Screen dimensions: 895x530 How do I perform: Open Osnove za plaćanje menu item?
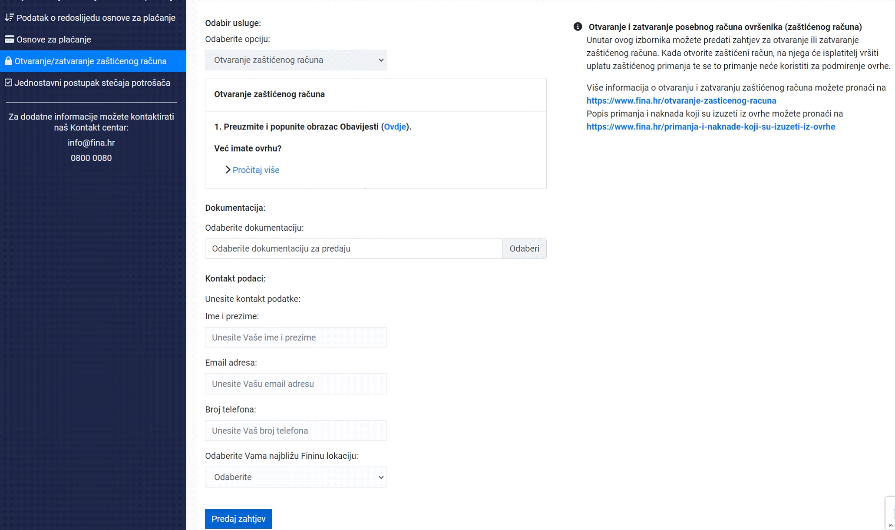[53, 40]
